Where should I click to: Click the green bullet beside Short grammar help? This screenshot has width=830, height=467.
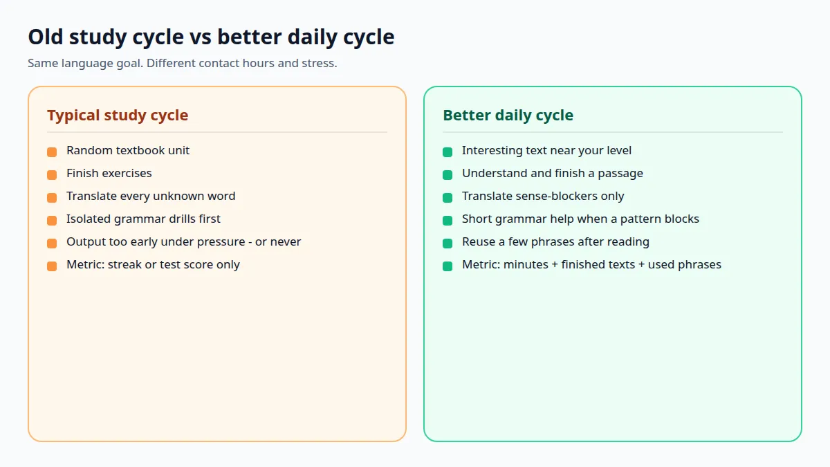[448, 221]
